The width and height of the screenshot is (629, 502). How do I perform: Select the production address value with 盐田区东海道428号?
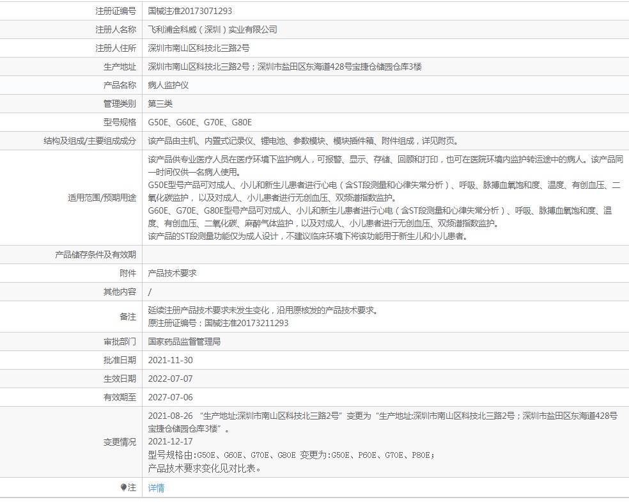click(284, 67)
